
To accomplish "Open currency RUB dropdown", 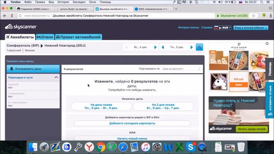I will pos(223,27).
